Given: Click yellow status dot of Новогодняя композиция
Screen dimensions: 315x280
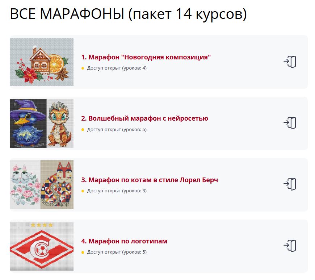Looking at the screenshot, I should (83, 68).
